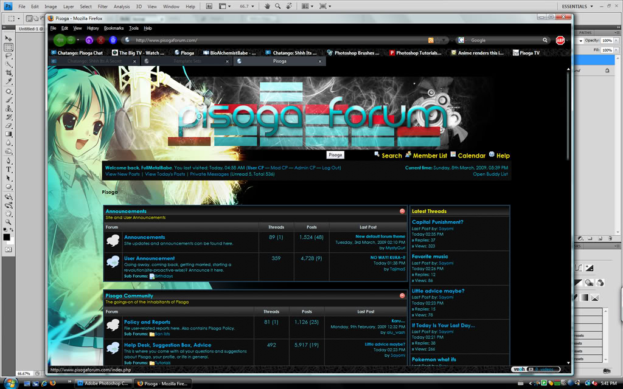Select the History Brush tool

click(9, 117)
